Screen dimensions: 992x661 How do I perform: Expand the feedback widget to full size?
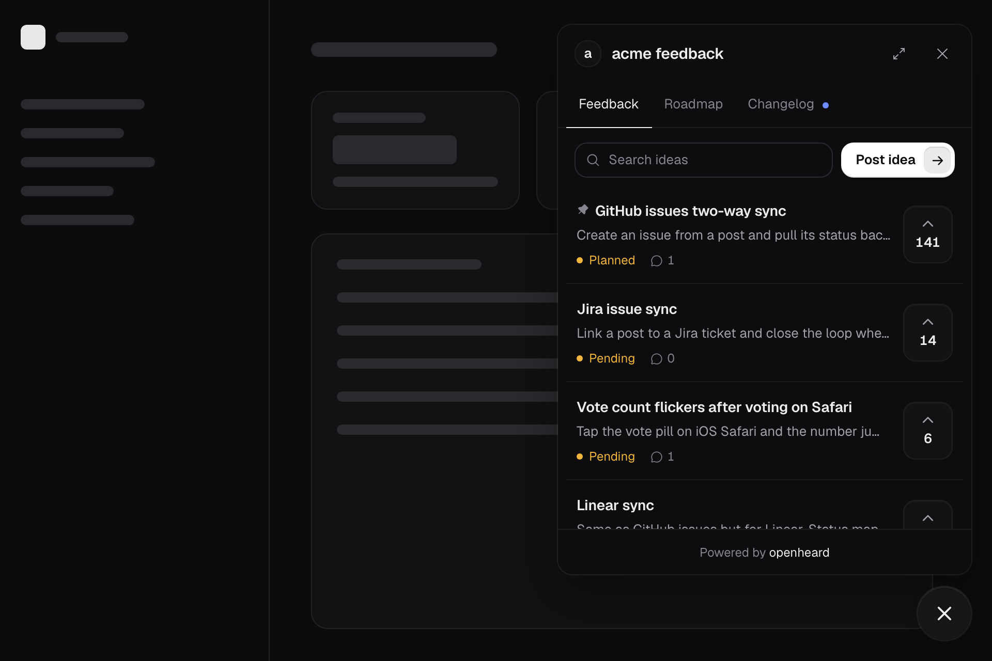899,54
